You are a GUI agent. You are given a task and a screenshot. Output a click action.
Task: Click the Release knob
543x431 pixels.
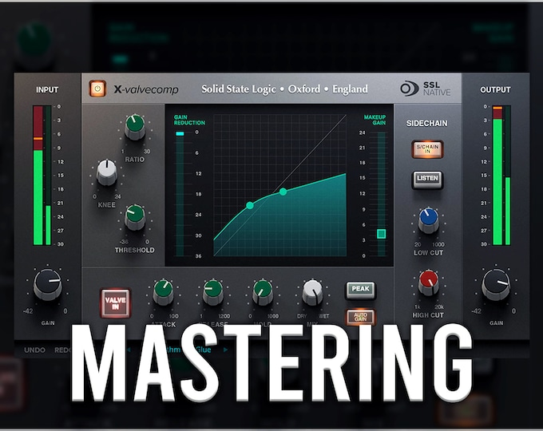(213, 292)
